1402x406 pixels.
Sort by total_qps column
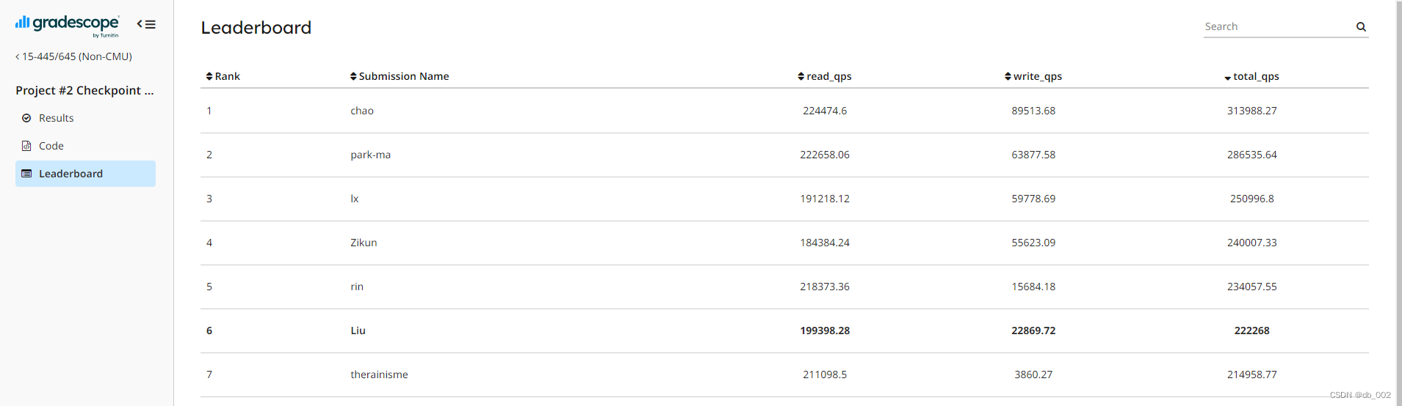click(1252, 76)
